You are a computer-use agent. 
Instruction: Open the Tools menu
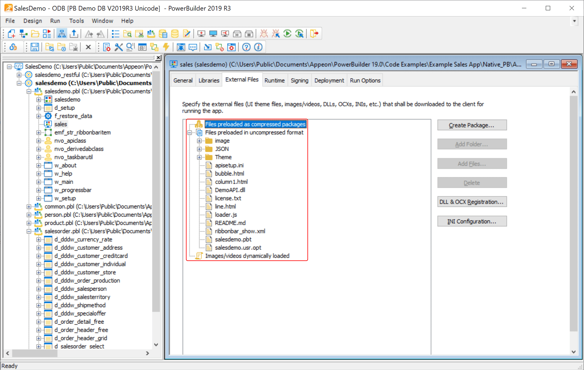click(x=76, y=21)
